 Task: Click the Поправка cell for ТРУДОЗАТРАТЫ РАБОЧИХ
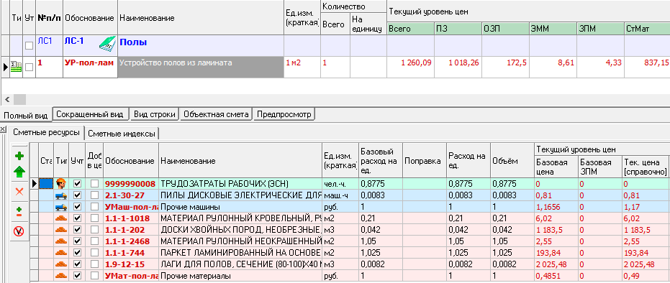point(425,184)
